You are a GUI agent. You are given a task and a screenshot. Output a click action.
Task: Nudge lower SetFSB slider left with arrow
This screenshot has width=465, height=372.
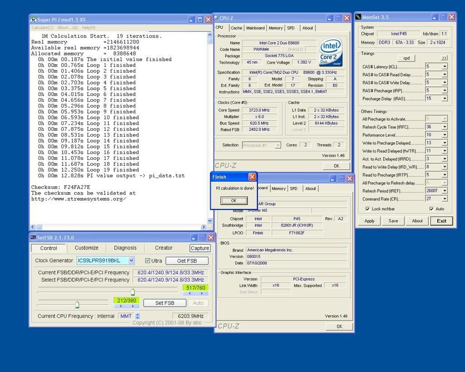[120, 306]
